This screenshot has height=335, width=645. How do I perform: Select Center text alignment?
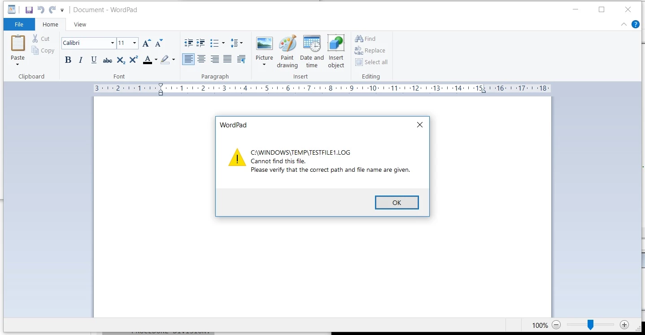point(201,59)
